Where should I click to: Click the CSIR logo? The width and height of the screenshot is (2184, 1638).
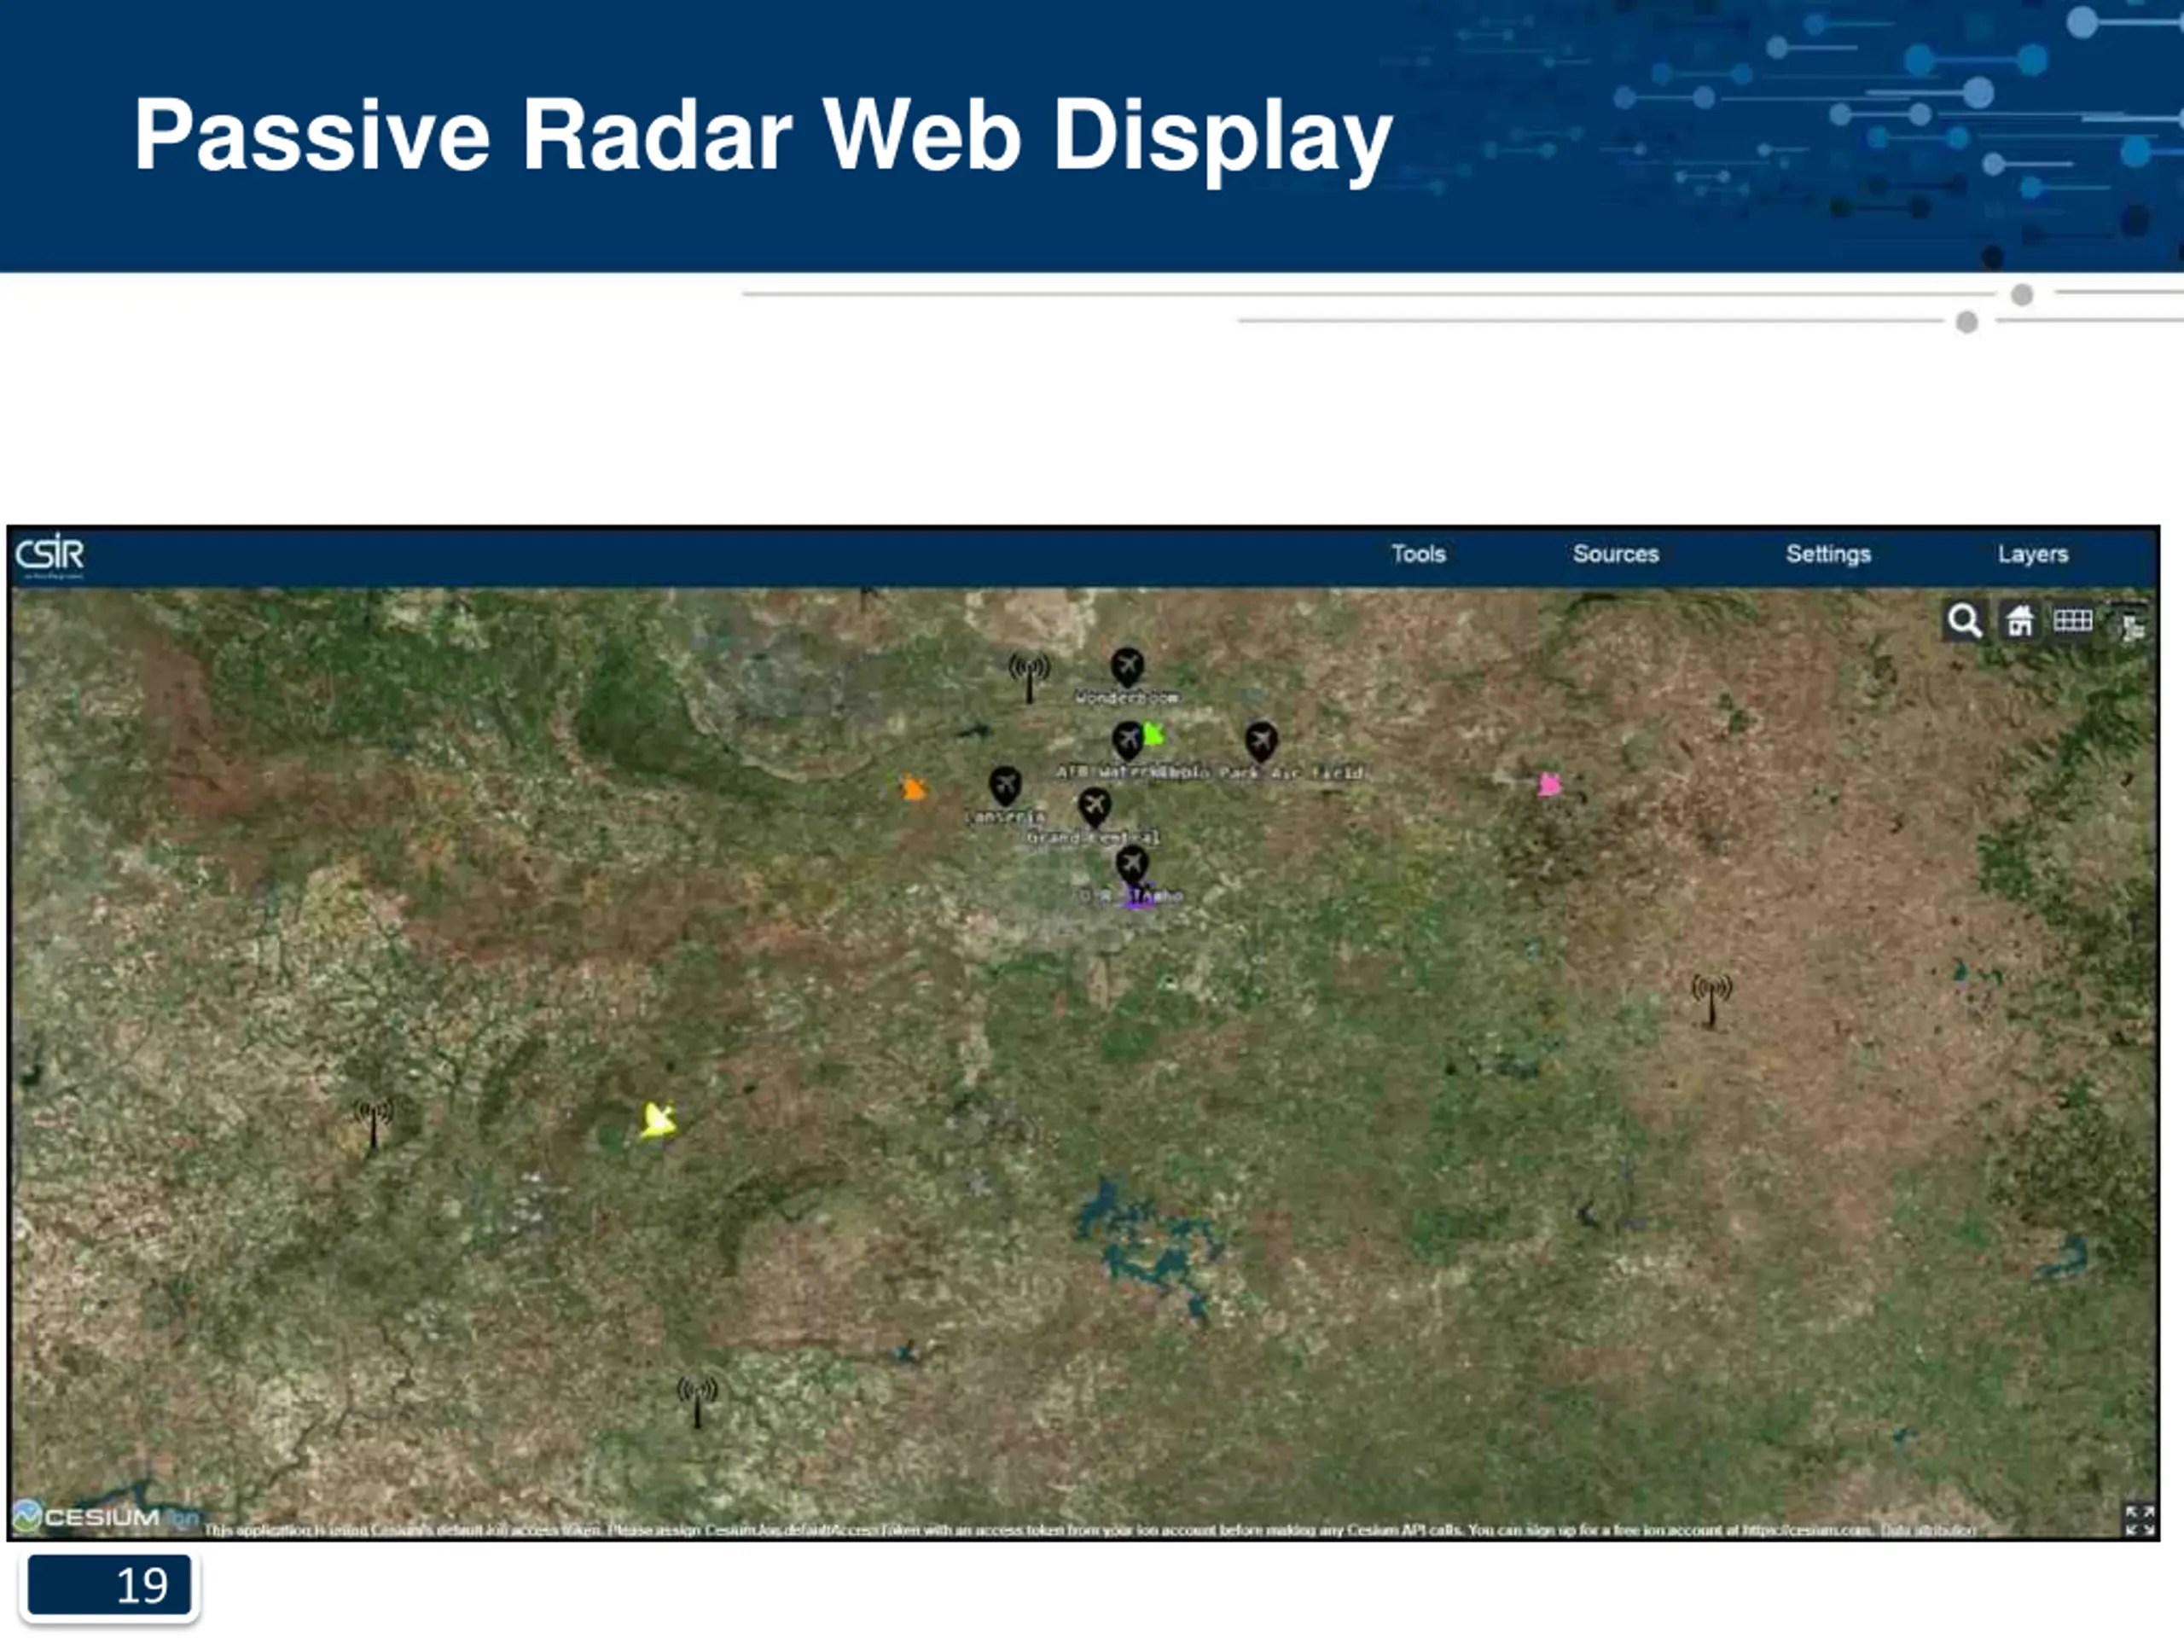[x=49, y=556]
